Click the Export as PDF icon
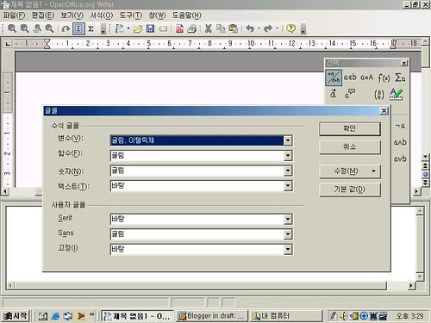 (x=179, y=28)
